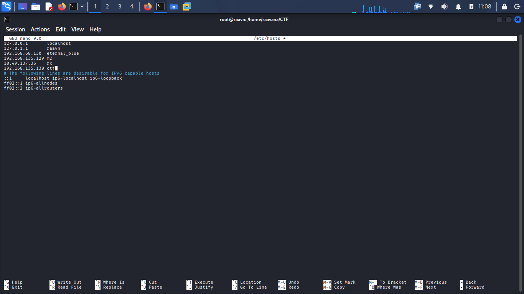Open the volume control tray icon
Image resolution: width=524 pixels, height=294 pixels.
coord(445,7)
